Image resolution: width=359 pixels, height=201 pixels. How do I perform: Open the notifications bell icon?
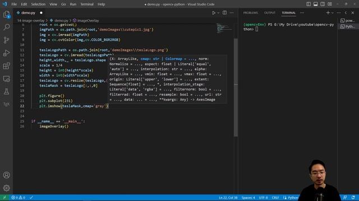click(x=353, y=198)
